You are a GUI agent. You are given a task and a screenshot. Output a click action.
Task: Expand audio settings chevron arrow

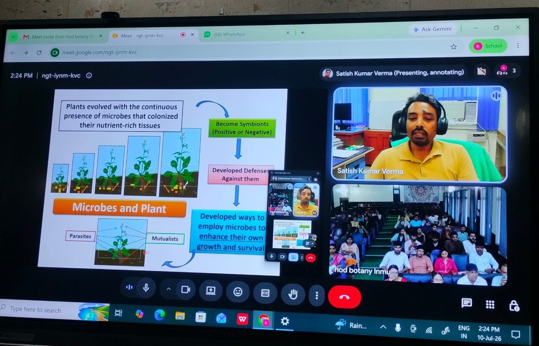coord(168,289)
